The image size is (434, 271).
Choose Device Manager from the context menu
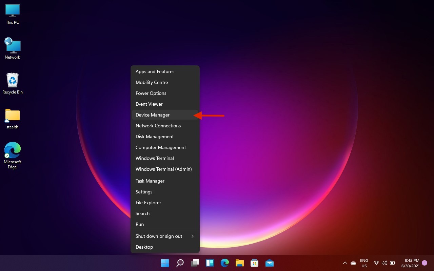[153, 115]
